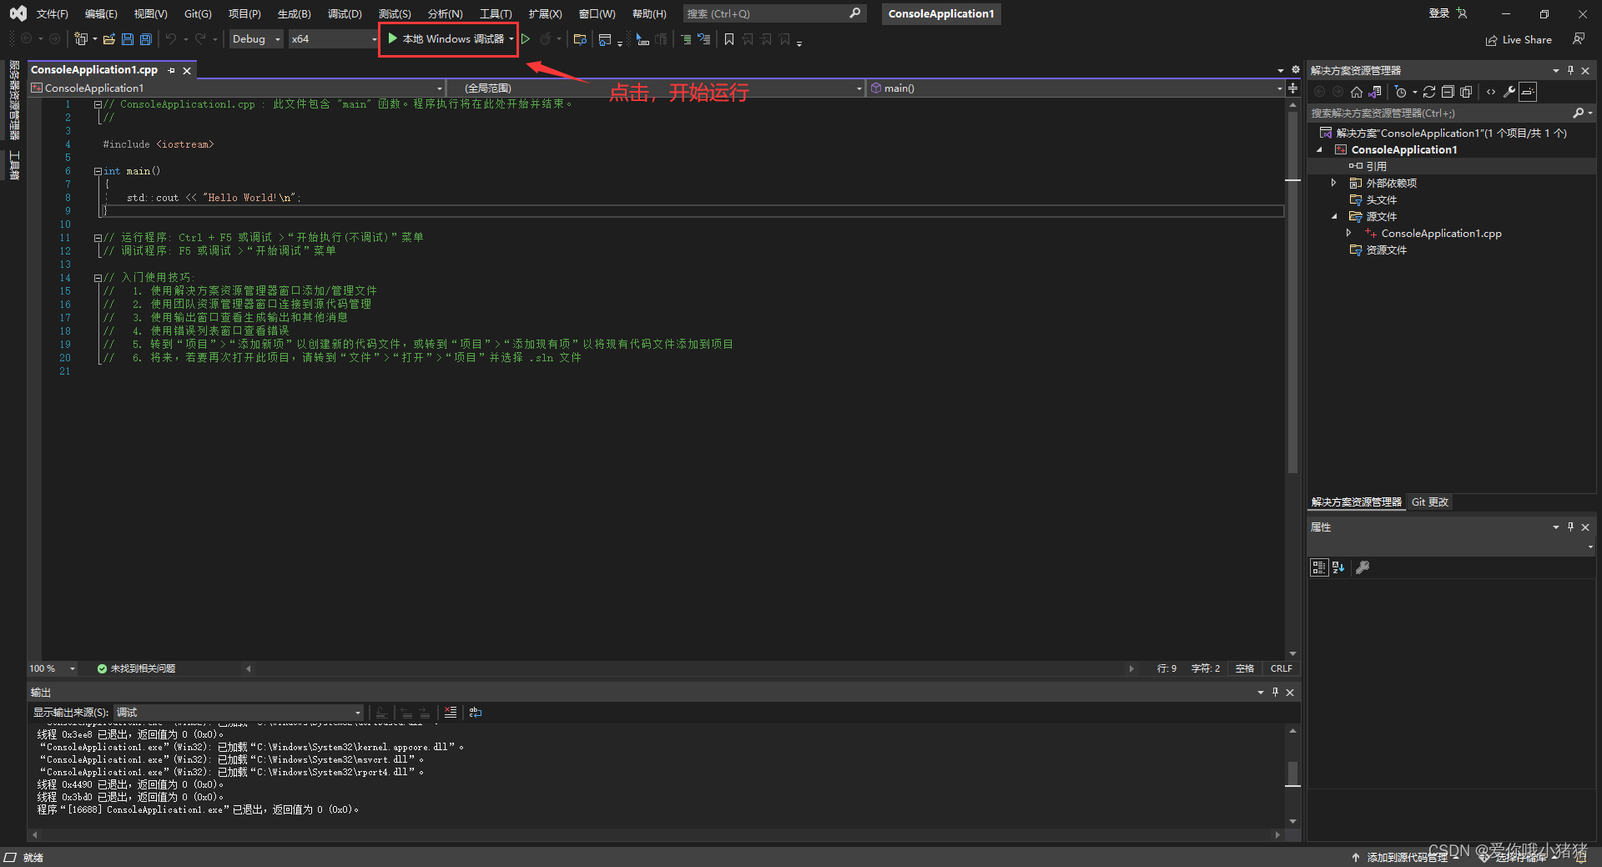
Task: Switch to the Git 更改 tab
Action: click(x=1430, y=502)
